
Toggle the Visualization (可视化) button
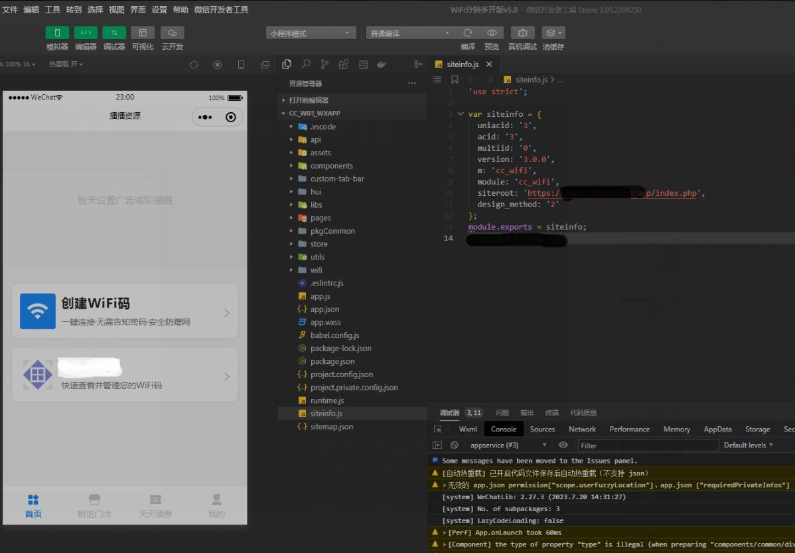143,33
